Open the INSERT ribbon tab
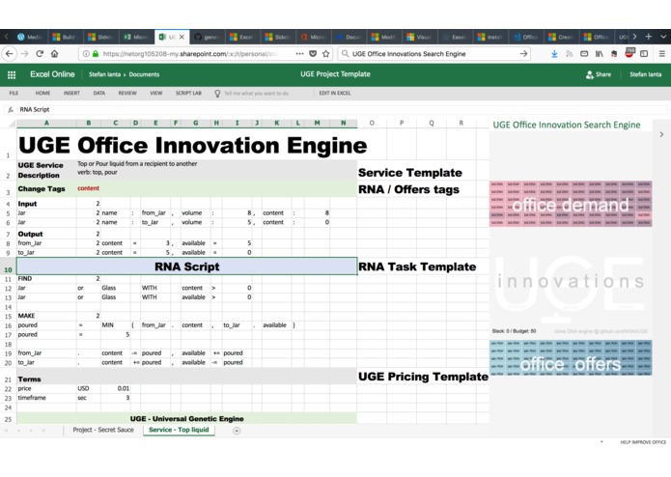This screenshot has height=477, width=671. 71,93
